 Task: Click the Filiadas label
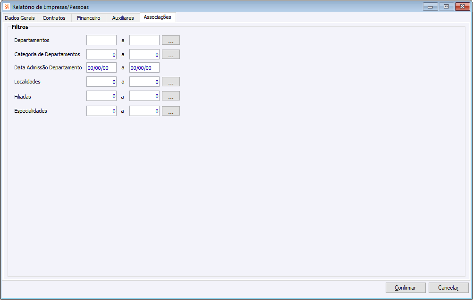[23, 97]
